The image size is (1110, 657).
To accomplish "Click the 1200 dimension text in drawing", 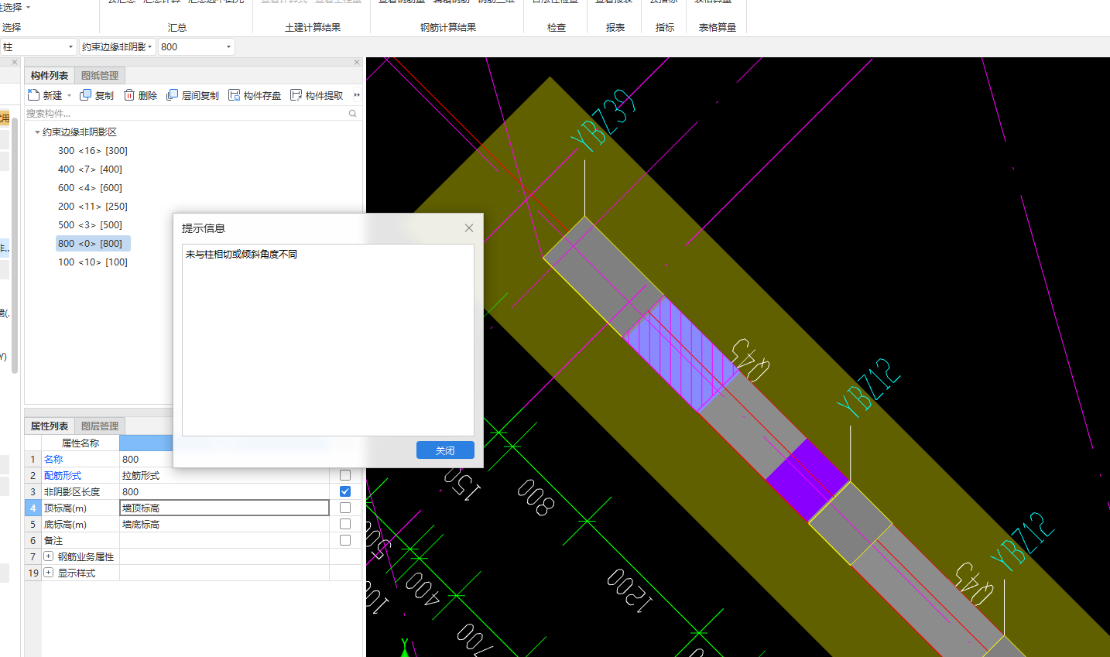I will (629, 590).
